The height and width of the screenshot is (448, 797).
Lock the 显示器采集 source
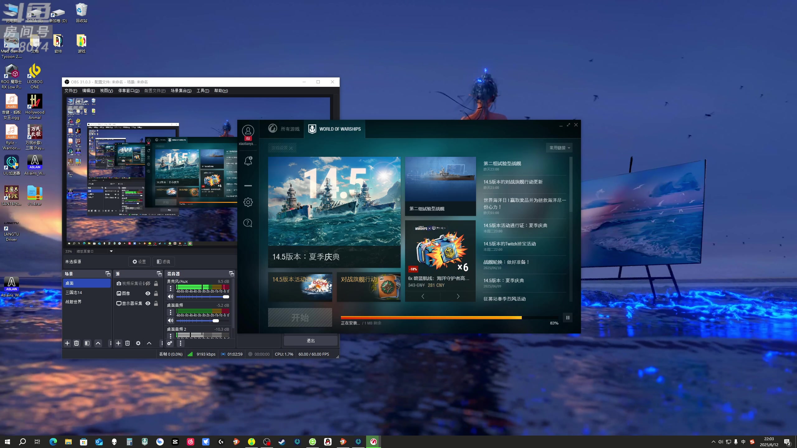tap(156, 303)
